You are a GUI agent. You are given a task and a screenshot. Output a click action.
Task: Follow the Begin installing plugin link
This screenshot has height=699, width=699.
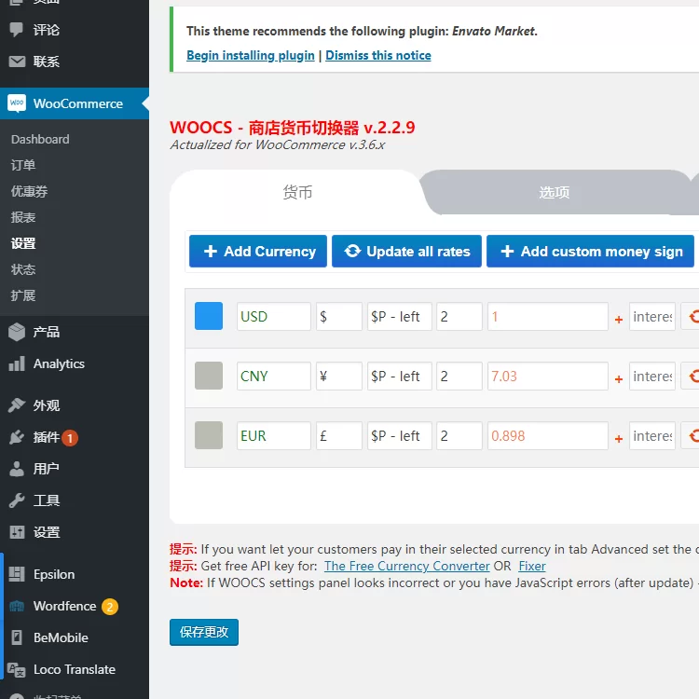tap(251, 55)
